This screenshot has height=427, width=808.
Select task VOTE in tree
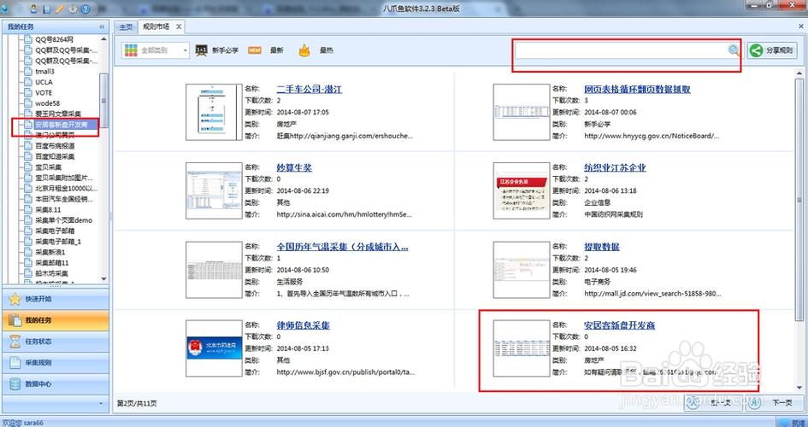44,92
